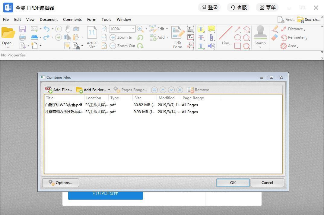The image size is (324, 215).
Task: Select the Stamp tool icon
Action: (x=260, y=33)
